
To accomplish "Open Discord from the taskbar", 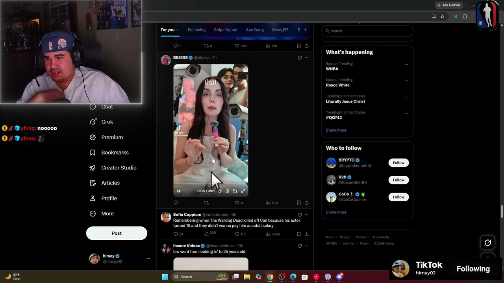I will pyautogui.click(x=339, y=277).
